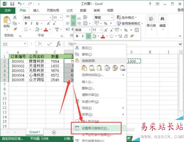
Task: Open ribbon font name dropdown 宋体
Action: click(50, 18)
